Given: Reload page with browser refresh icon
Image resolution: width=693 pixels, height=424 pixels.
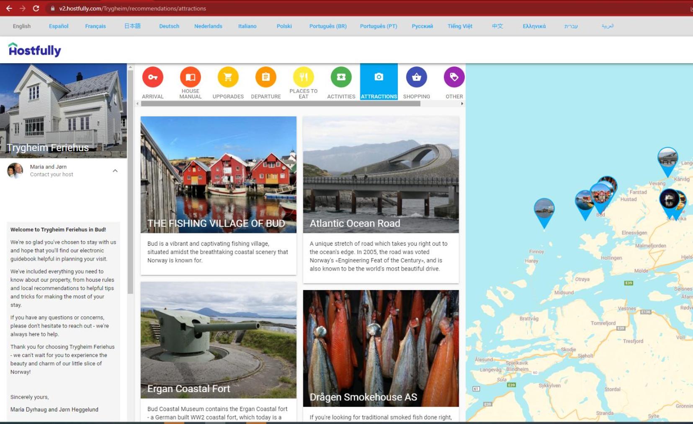Looking at the screenshot, I should (36, 8).
